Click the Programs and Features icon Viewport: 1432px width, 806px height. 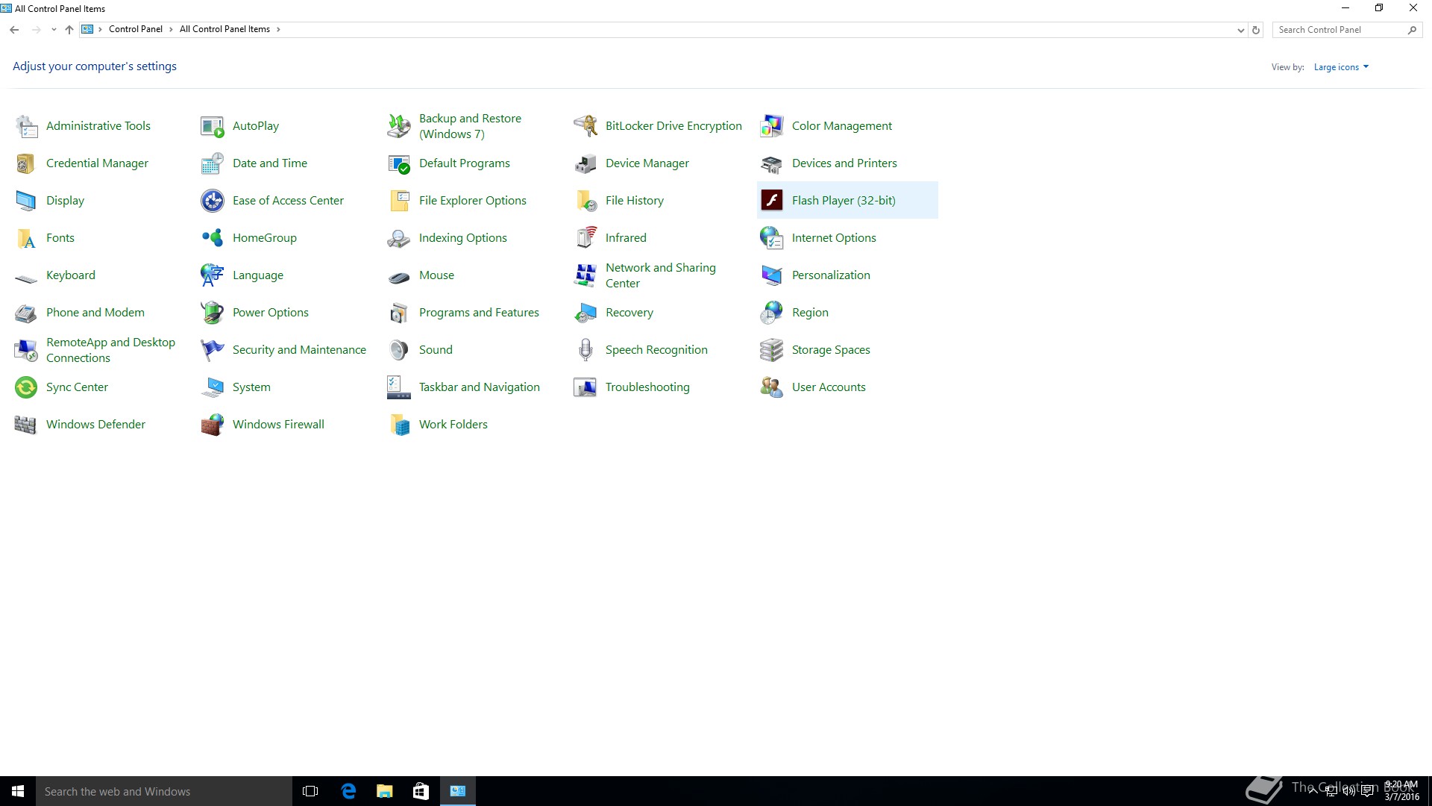pyautogui.click(x=399, y=313)
